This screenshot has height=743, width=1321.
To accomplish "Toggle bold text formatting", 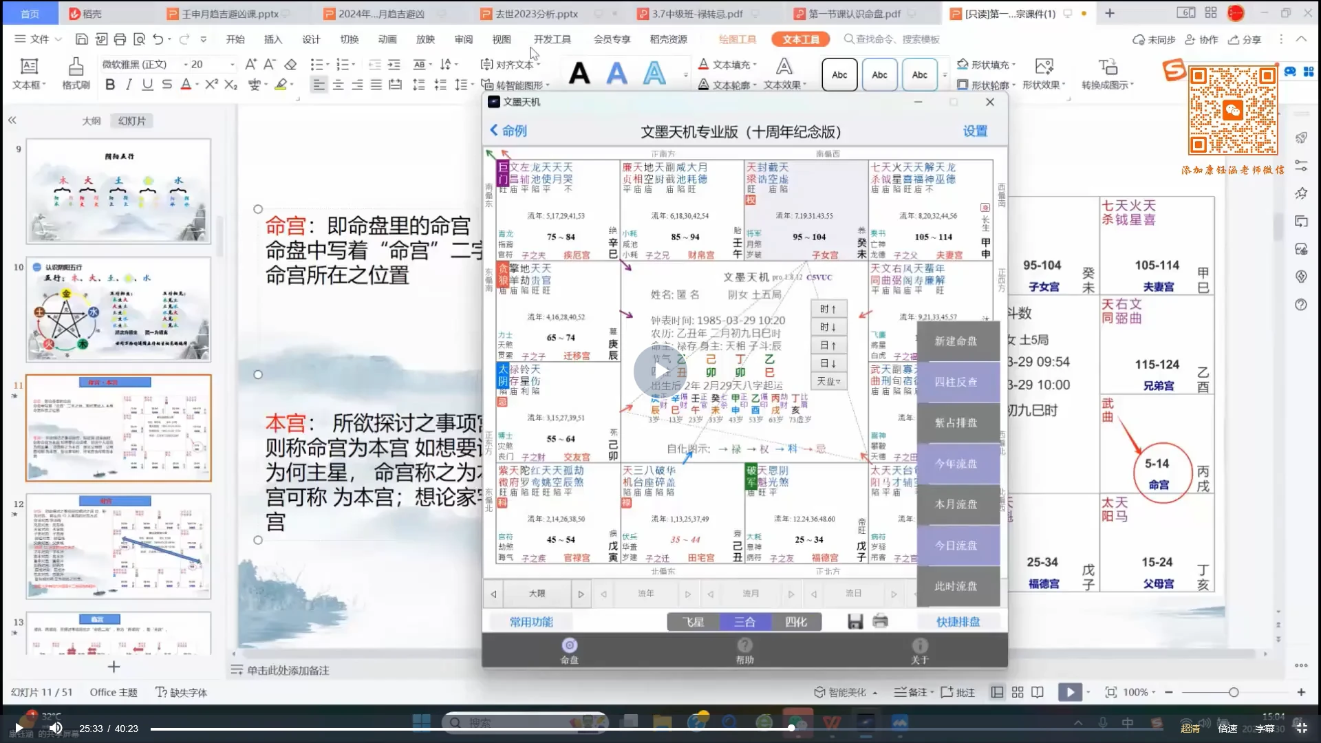I will point(110,85).
